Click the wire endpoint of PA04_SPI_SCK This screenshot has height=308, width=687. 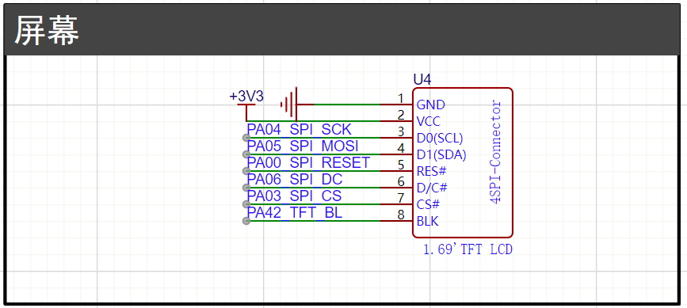246,139
